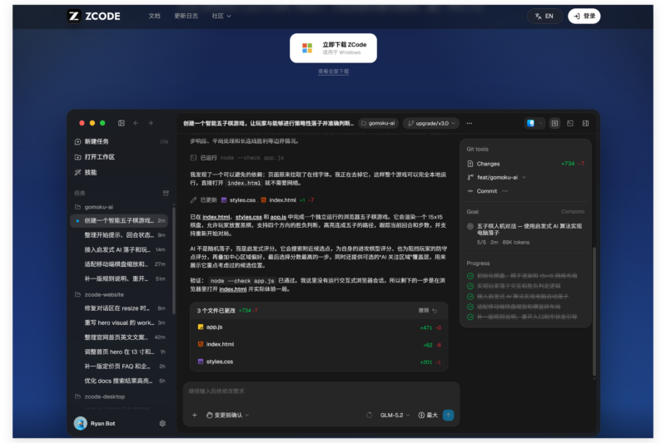Click the app.js link in the summary paragraph
The height and width of the screenshot is (443, 666).
tap(278, 217)
